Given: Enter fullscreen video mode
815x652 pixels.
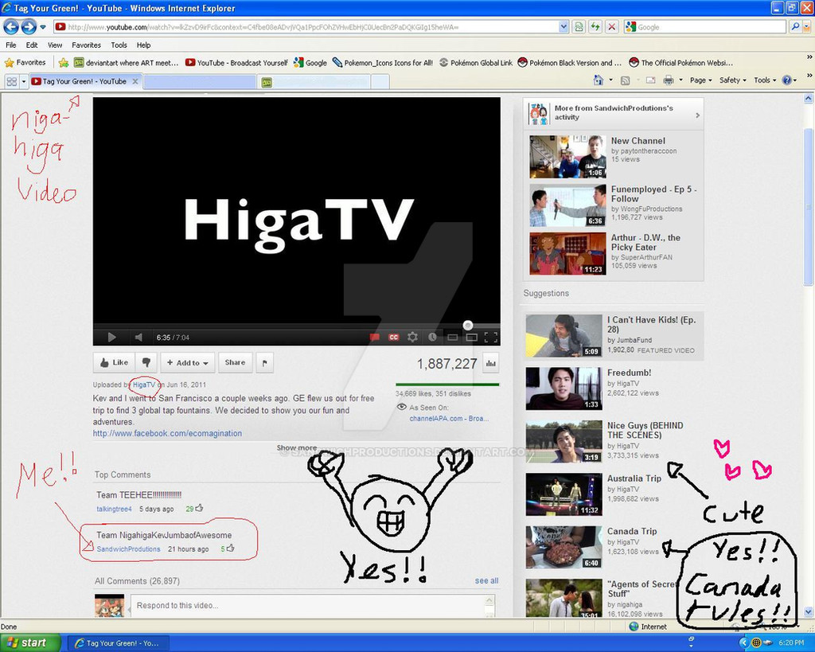Looking at the screenshot, I should click(490, 338).
